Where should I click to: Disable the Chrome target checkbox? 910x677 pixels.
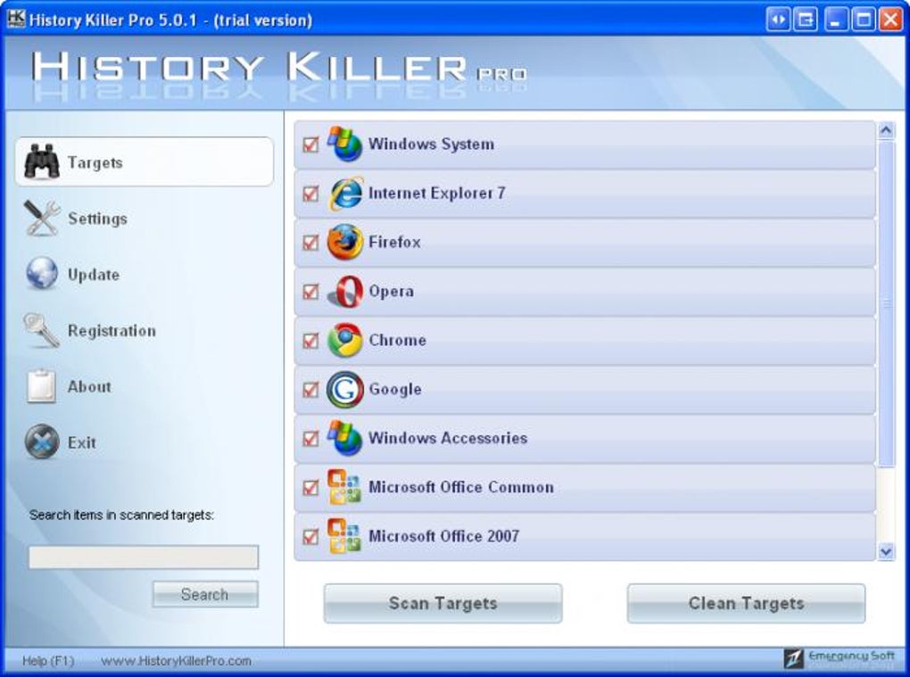click(310, 341)
